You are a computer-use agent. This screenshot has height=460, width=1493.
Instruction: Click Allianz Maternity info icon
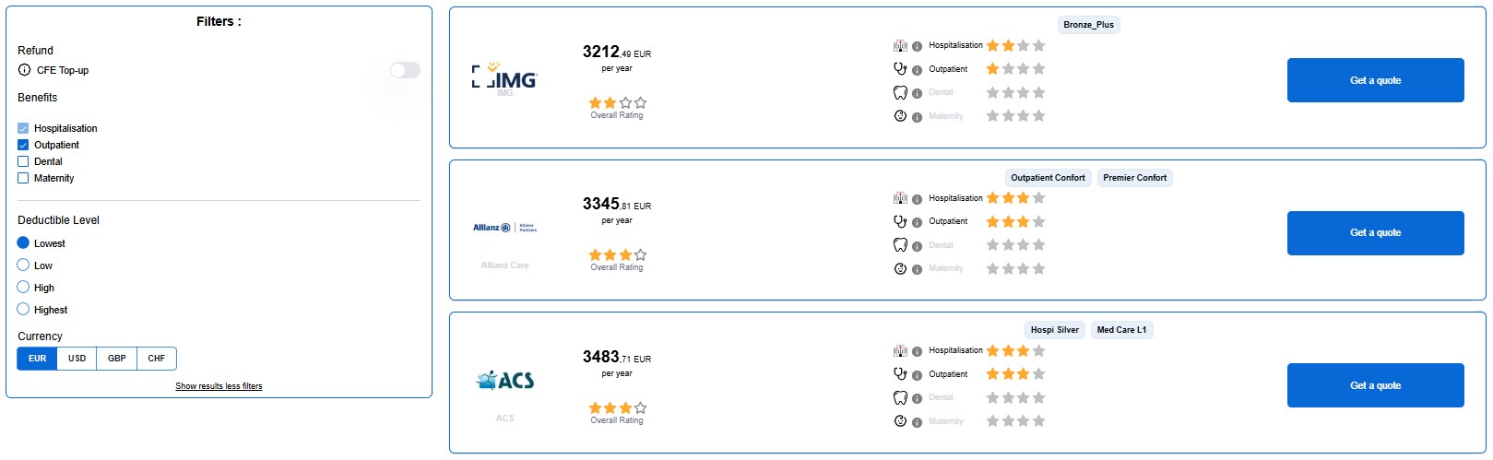click(917, 269)
